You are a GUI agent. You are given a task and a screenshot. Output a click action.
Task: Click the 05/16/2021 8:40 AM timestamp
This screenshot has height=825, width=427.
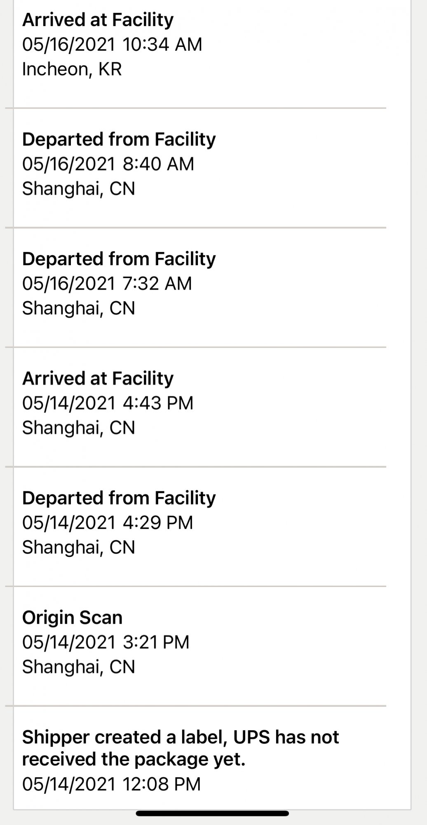click(x=108, y=164)
